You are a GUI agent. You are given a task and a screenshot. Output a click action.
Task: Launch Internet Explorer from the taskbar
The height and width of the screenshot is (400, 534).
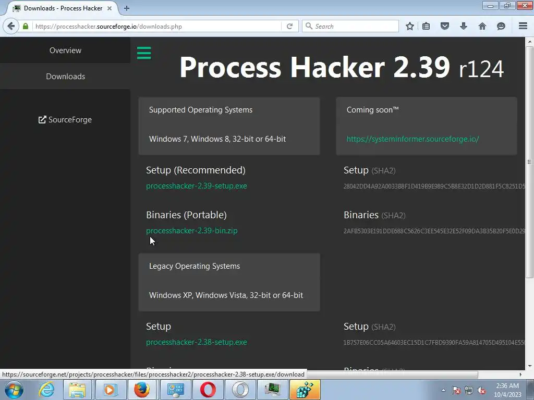[x=46, y=390]
